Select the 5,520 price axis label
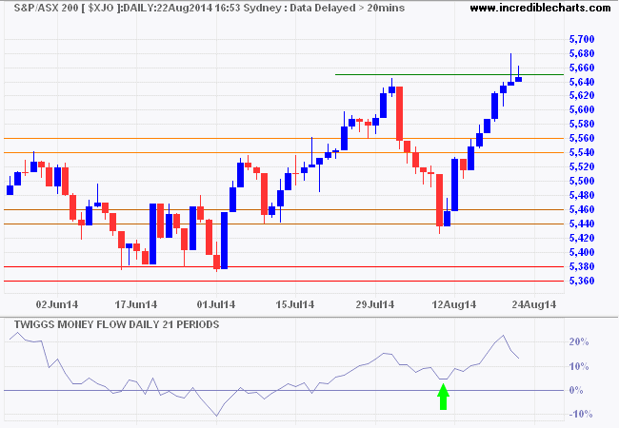 tap(582, 166)
